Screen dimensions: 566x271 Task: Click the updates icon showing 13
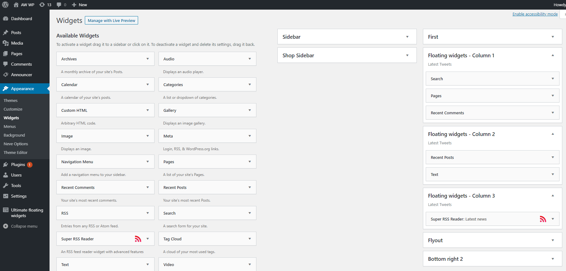coord(42,5)
